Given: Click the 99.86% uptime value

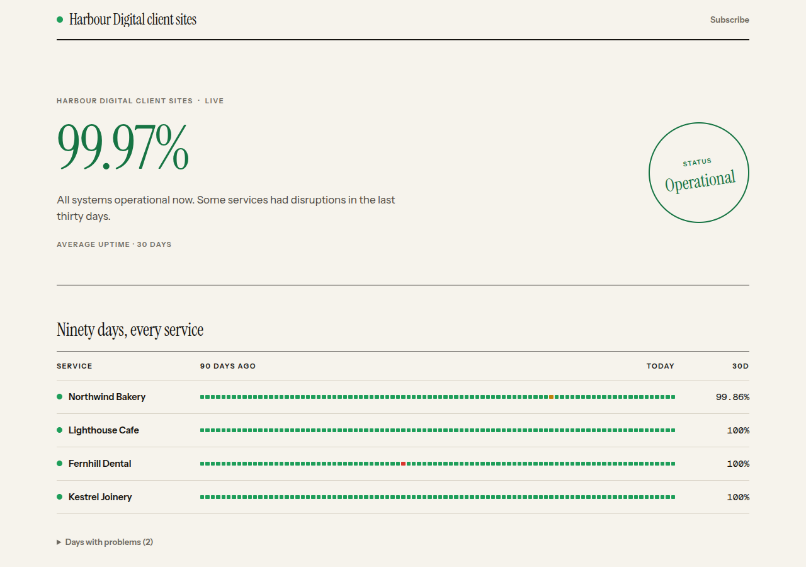Looking at the screenshot, I should point(732,397).
